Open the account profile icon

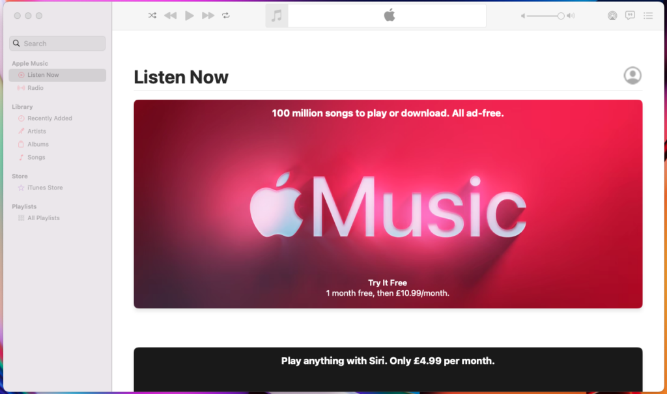[632, 76]
